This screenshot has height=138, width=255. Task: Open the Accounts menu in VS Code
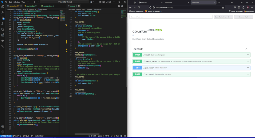(3, 126)
